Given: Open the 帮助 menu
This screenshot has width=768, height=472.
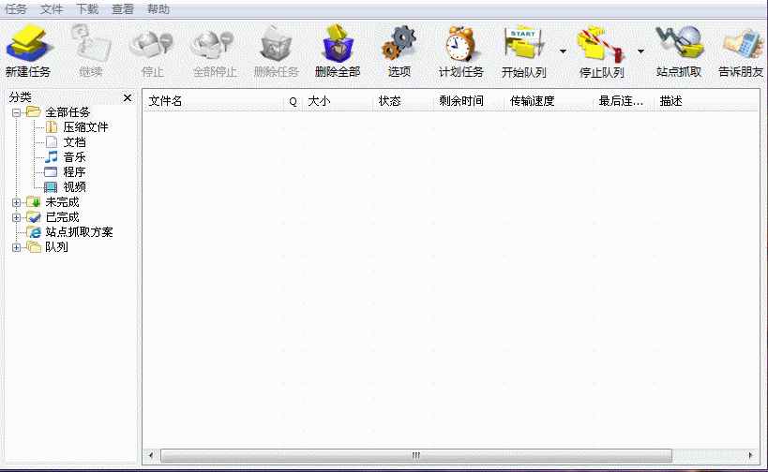Looking at the screenshot, I should tap(158, 9).
